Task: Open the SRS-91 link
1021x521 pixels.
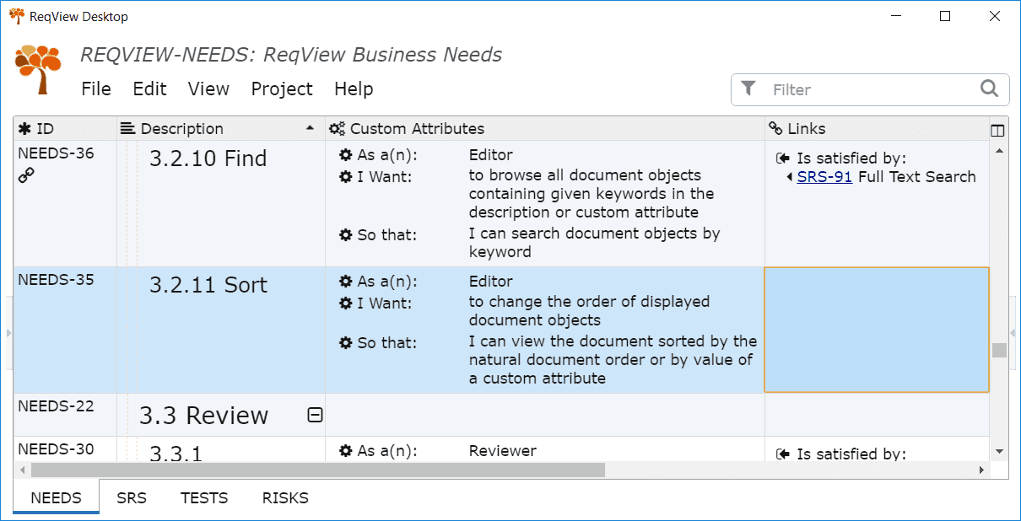Action: pyautogui.click(x=824, y=177)
